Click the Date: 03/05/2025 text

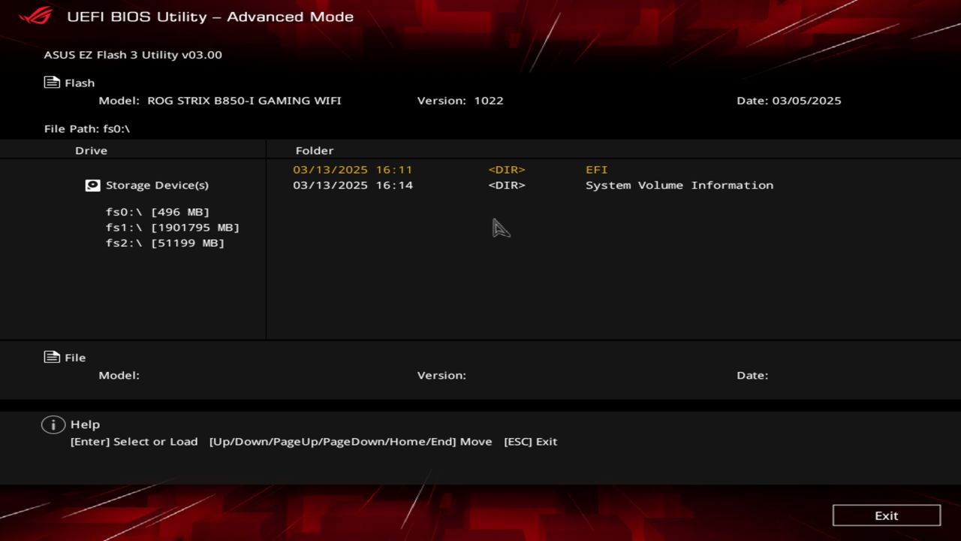(x=789, y=101)
